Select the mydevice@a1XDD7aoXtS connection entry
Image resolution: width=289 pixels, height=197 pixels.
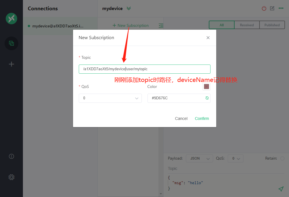point(60,26)
